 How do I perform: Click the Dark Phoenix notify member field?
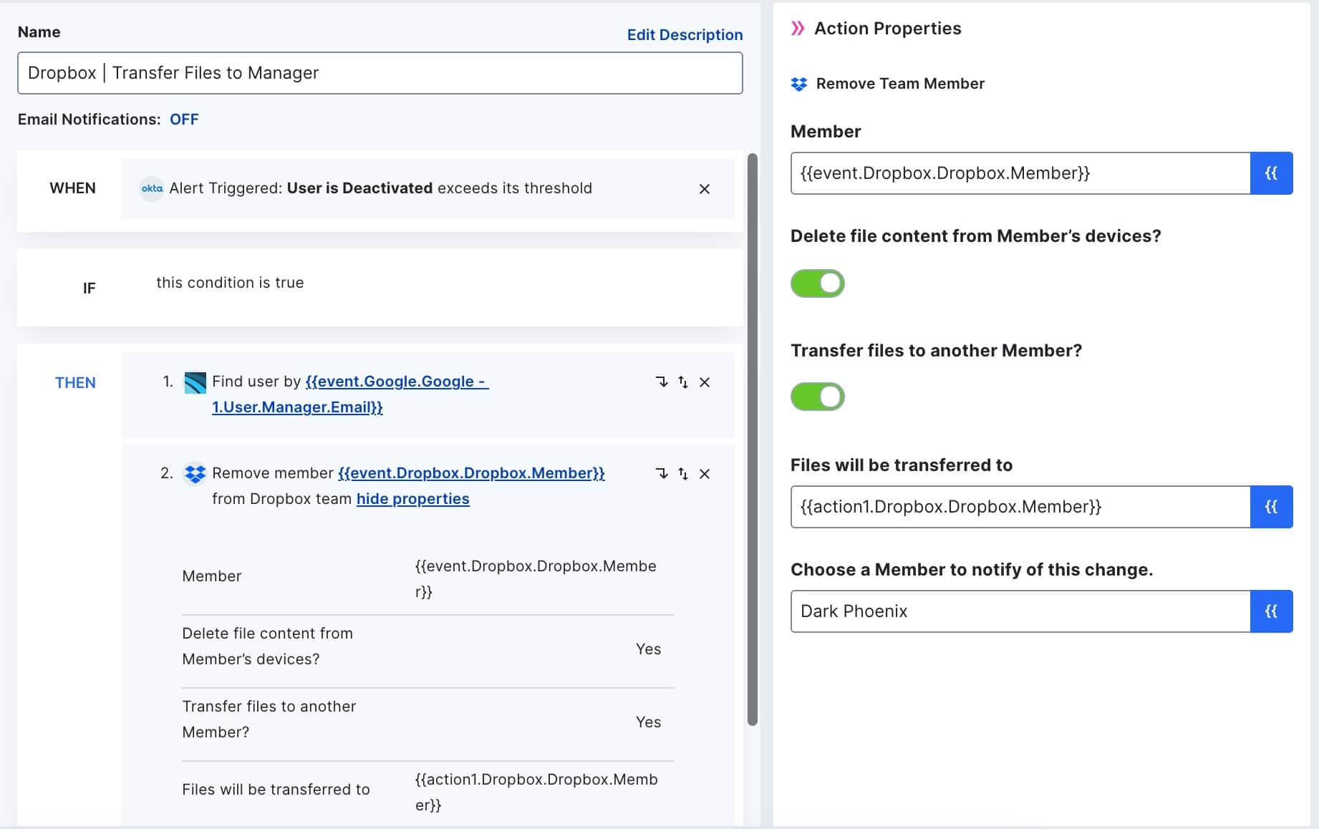[x=1020, y=611]
